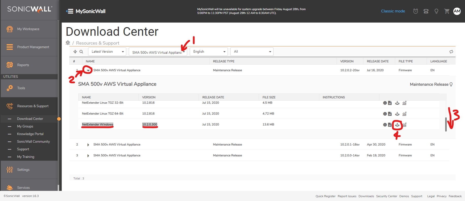The height and width of the screenshot is (201, 465).
Task: Click the lightbulb ideas icon
Action: pos(436,11)
